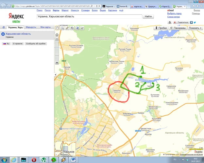Viewport: 204px width, 163px height.
Task: Open Opera browser from the taskbar
Action: point(34,160)
